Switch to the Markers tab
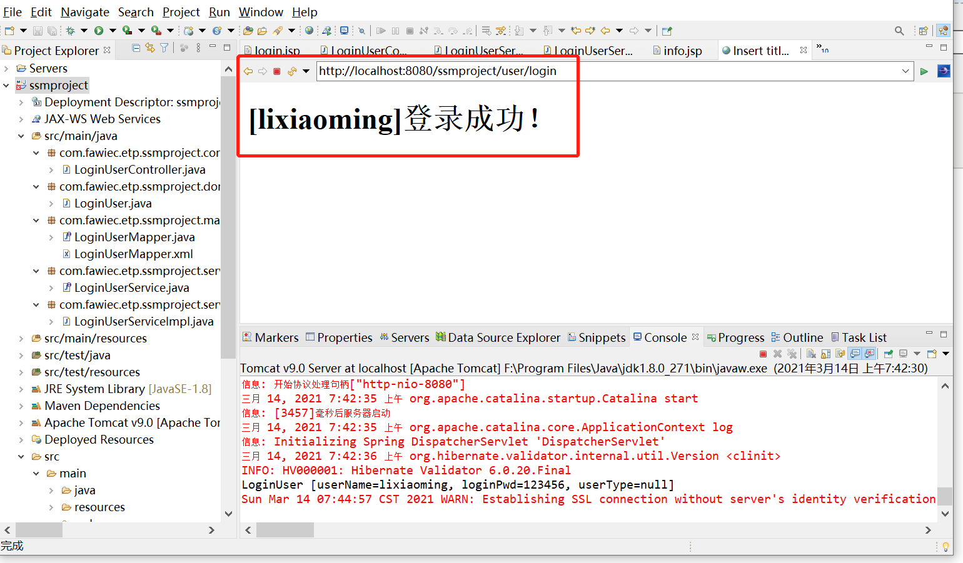Image resolution: width=963 pixels, height=563 pixels. [271, 337]
